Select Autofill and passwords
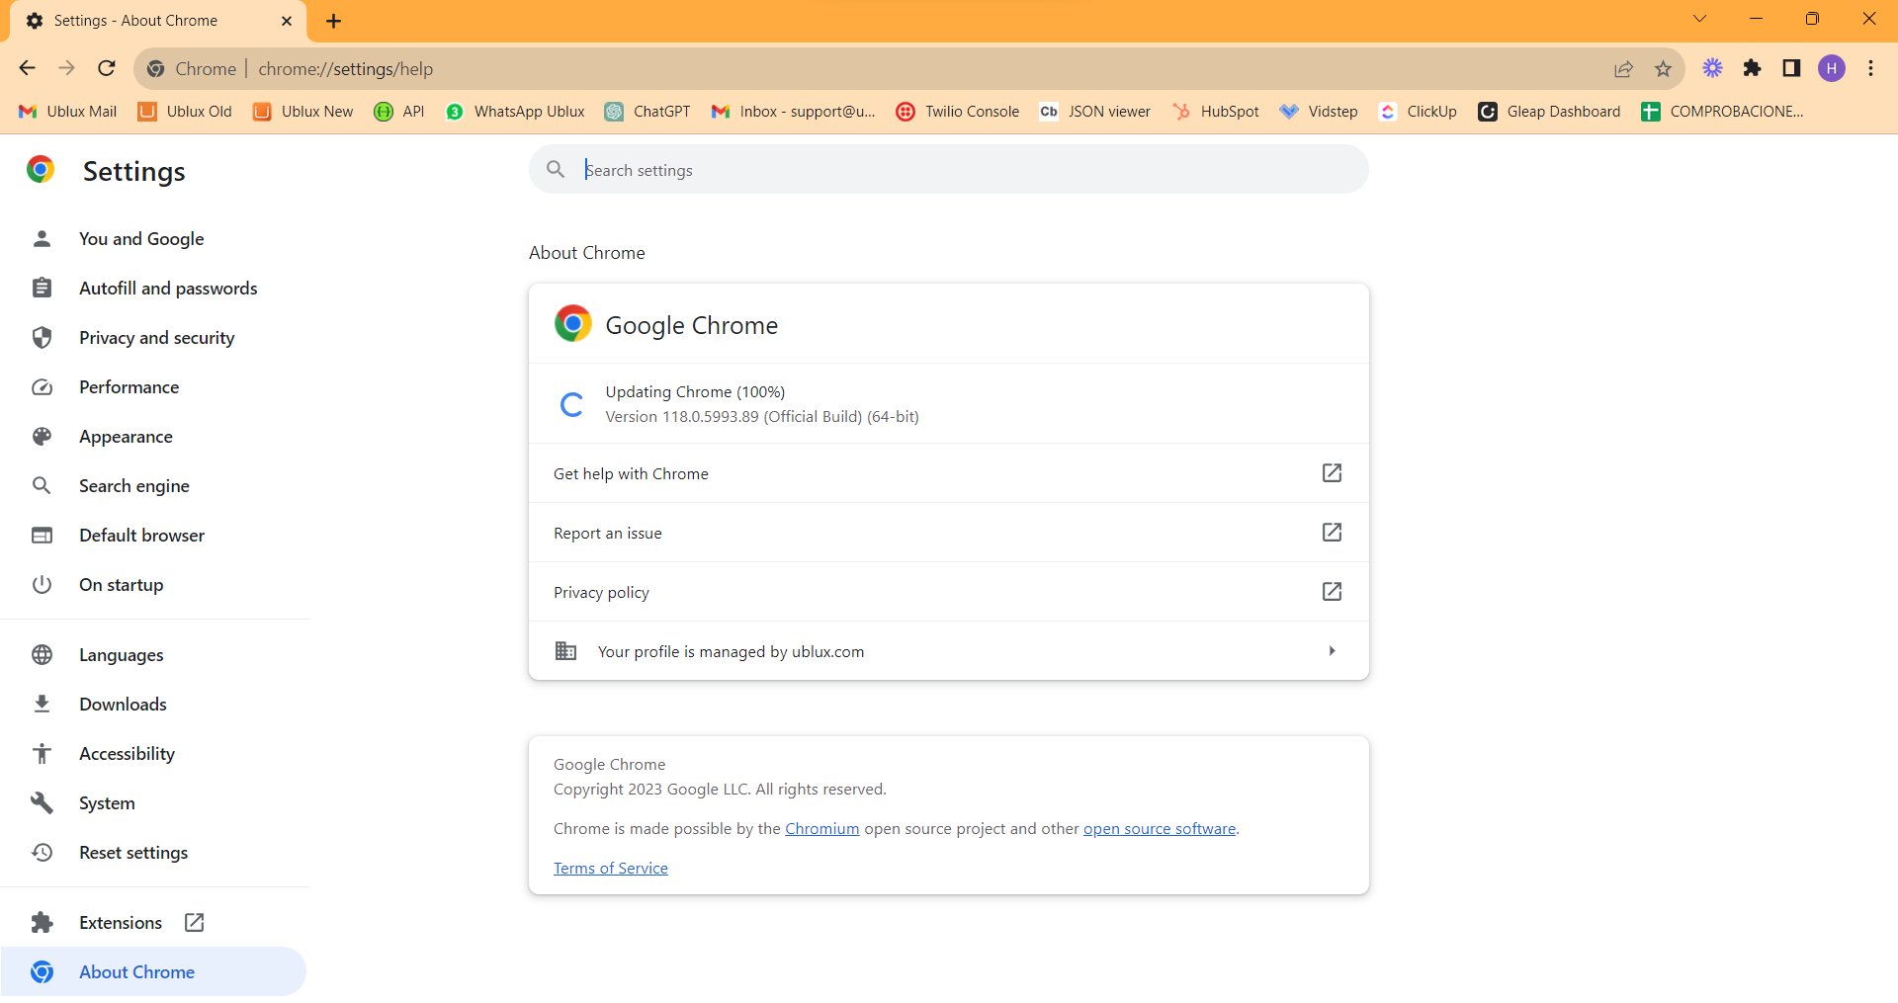This screenshot has width=1898, height=1003. [x=168, y=289]
